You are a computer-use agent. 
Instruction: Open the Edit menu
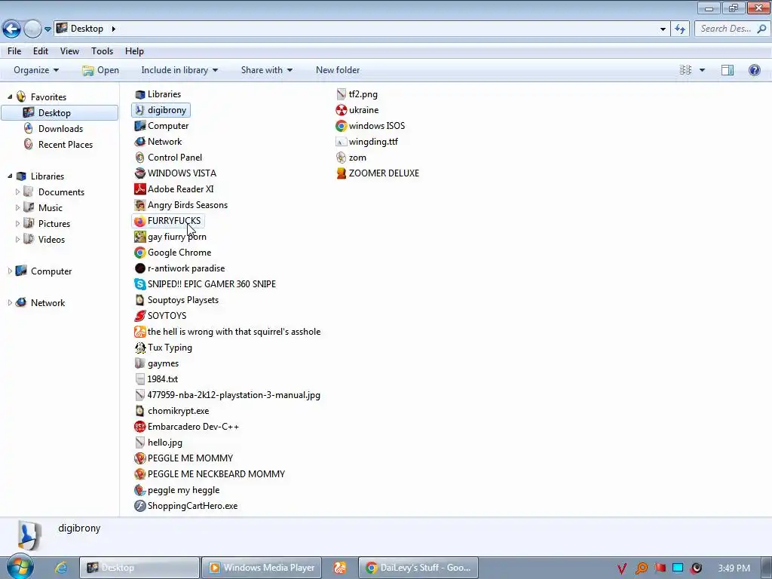click(41, 51)
